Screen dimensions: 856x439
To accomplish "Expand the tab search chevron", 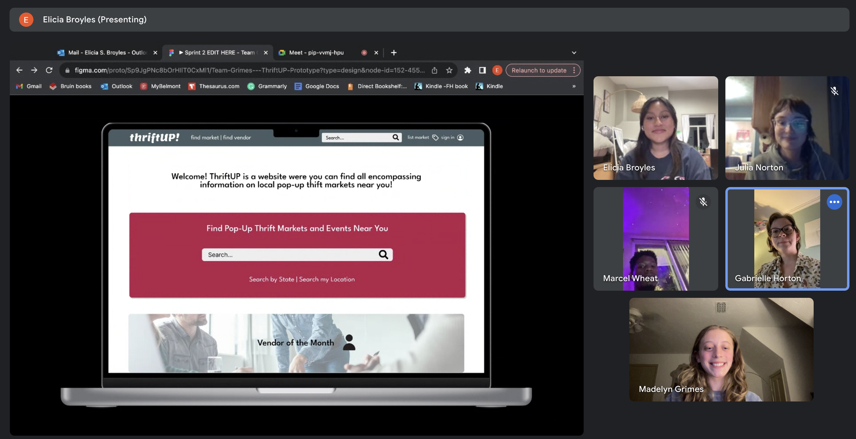I will 574,53.
